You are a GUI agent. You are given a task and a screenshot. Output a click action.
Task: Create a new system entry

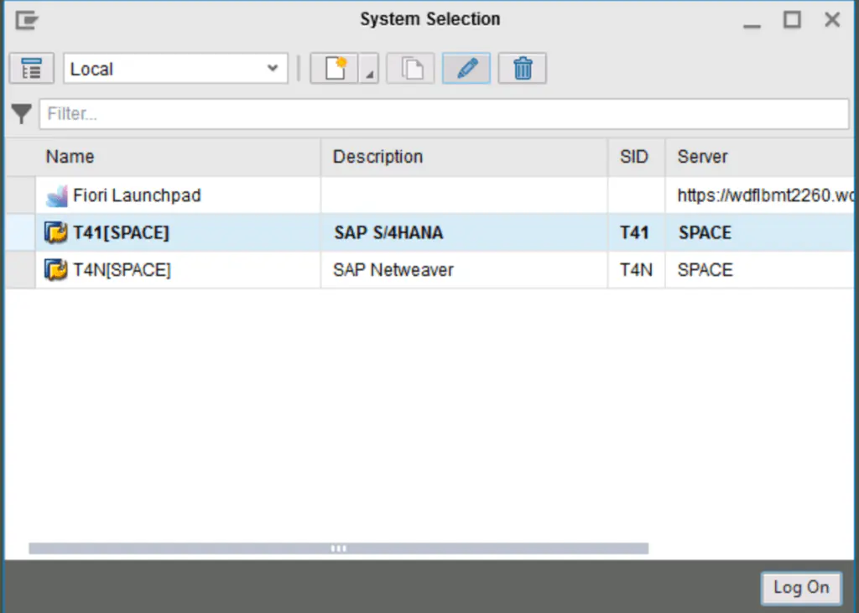(334, 69)
